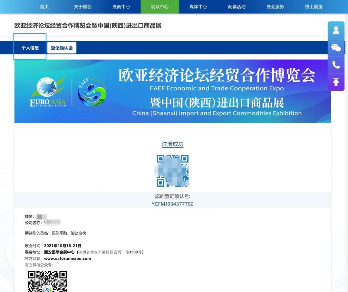Screen dimensions: 348x292
Task: Switch to the 登记确认函 tab
Action: click(62, 47)
